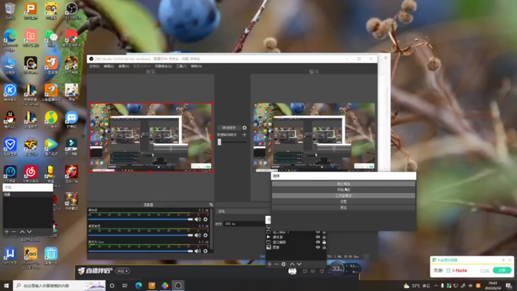Add a quick transition with plus icon

click(244, 135)
